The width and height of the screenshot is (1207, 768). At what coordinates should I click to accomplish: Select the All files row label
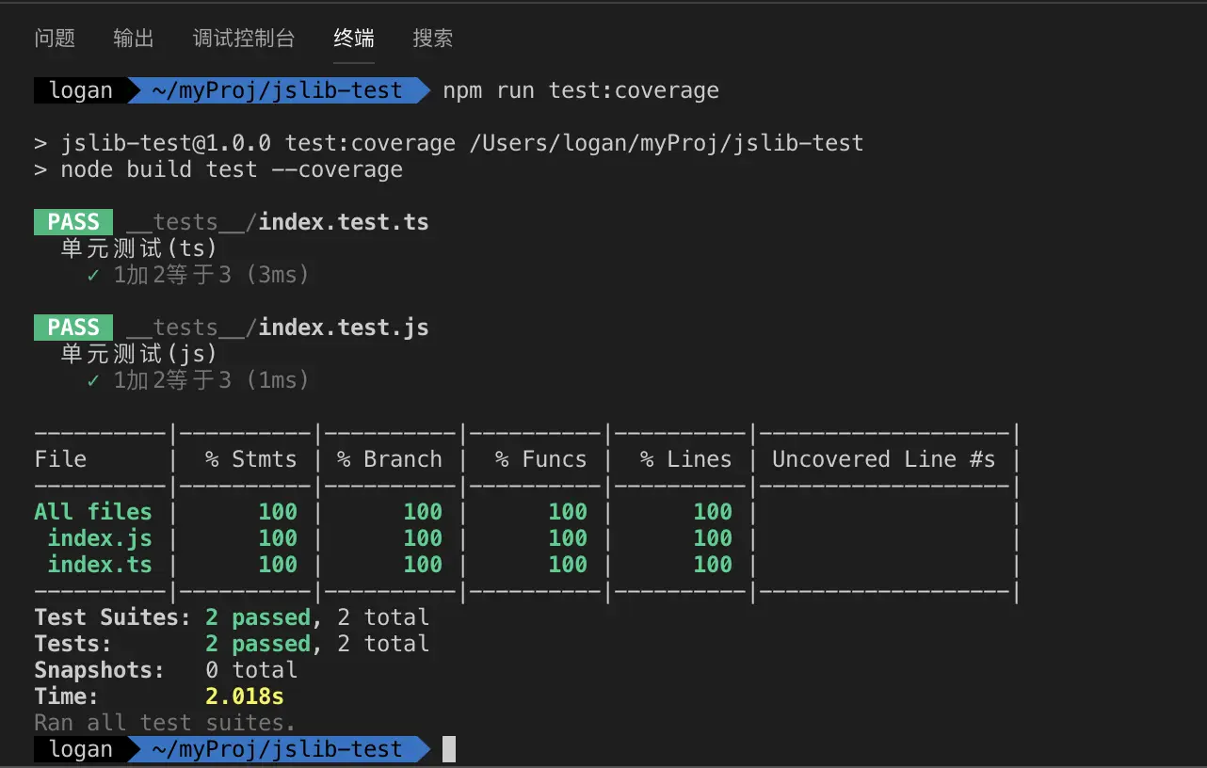coord(92,512)
